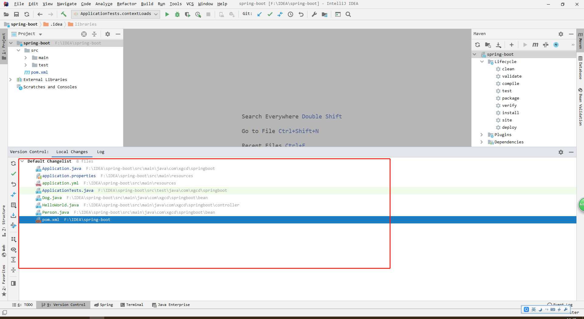The image size is (584, 319).
Task: Click Scratches and Consoles node
Action: [x=50, y=87]
